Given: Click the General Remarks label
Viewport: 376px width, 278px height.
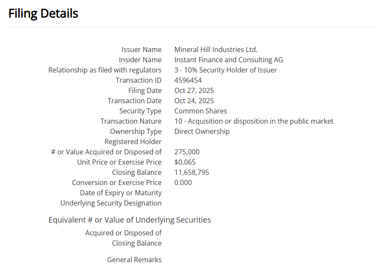Looking at the screenshot, I should (134, 260).
